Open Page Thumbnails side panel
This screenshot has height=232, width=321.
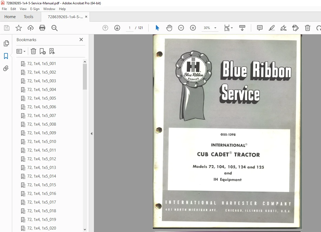pos(6,43)
